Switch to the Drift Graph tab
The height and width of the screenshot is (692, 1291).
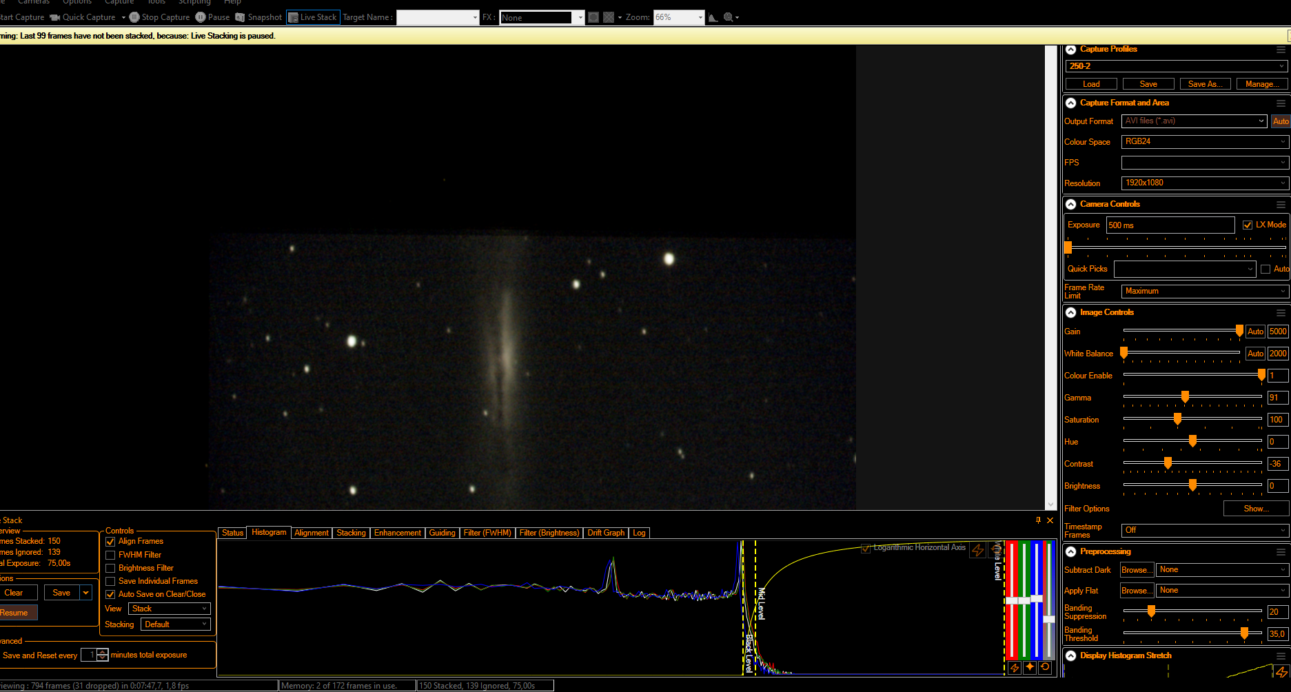click(606, 533)
